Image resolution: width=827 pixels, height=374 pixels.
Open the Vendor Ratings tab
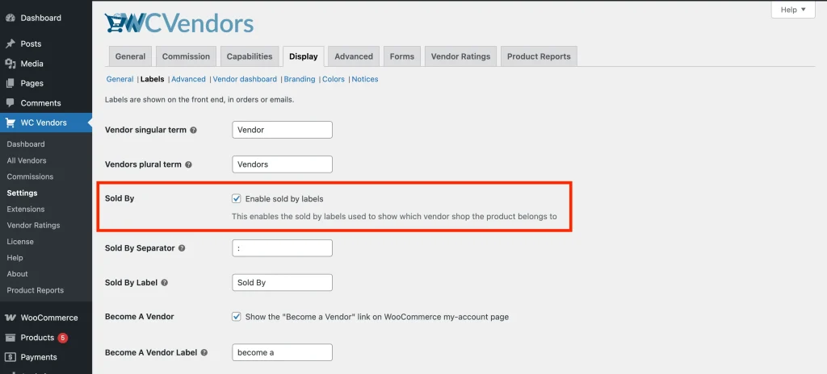click(x=460, y=56)
